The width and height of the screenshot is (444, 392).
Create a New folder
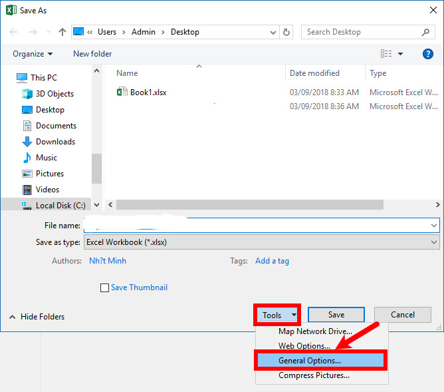click(x=92, y=54)
